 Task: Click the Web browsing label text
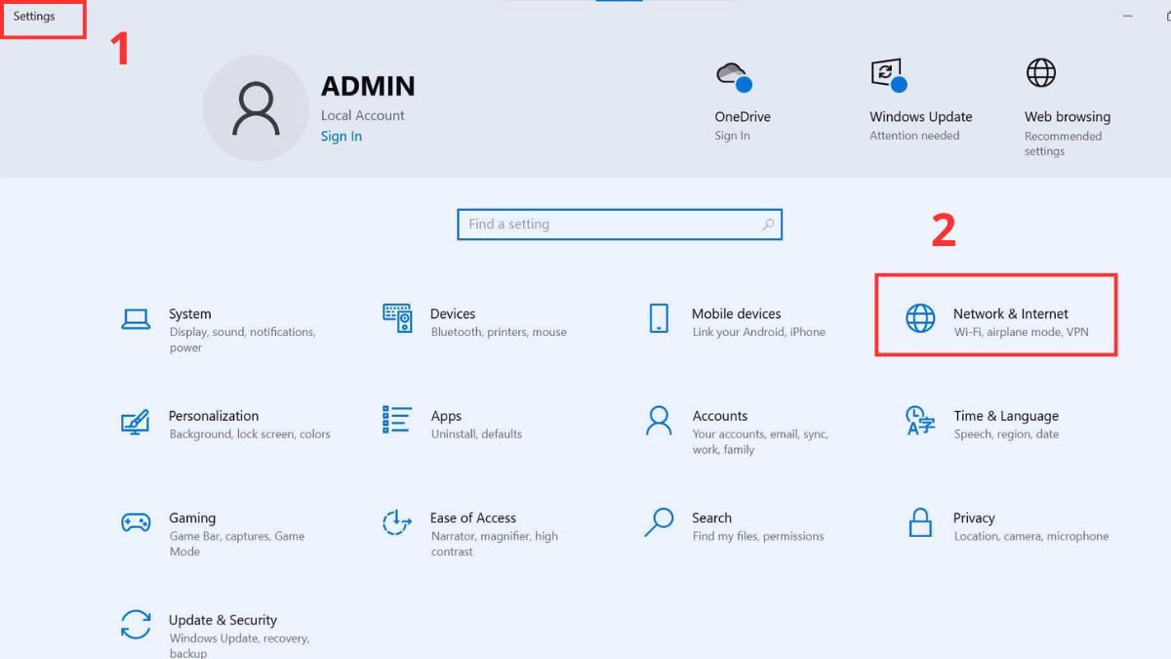1068,117
